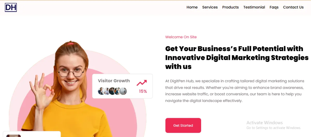Select the middle dark-background avatar in Visitor Growth

point(112,91)
